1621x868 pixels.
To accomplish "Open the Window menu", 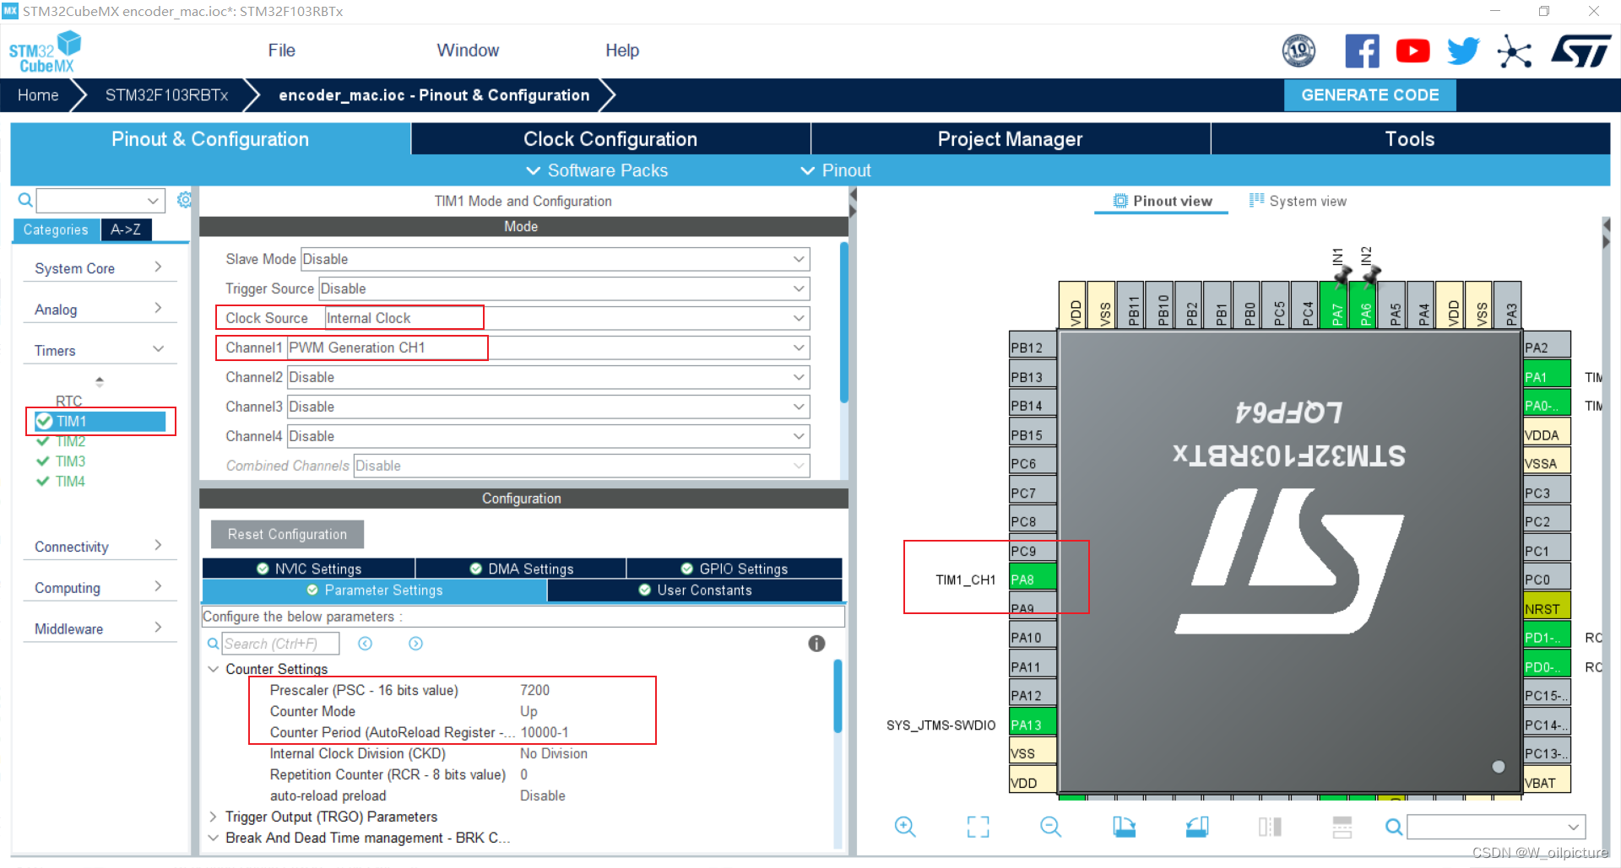I will (x=468, y=51).
